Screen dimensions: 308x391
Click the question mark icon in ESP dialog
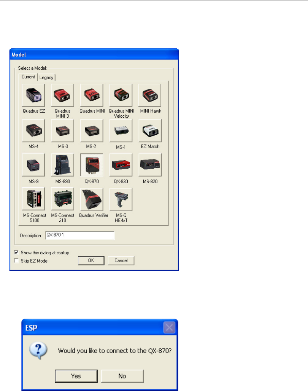[38, 350]
